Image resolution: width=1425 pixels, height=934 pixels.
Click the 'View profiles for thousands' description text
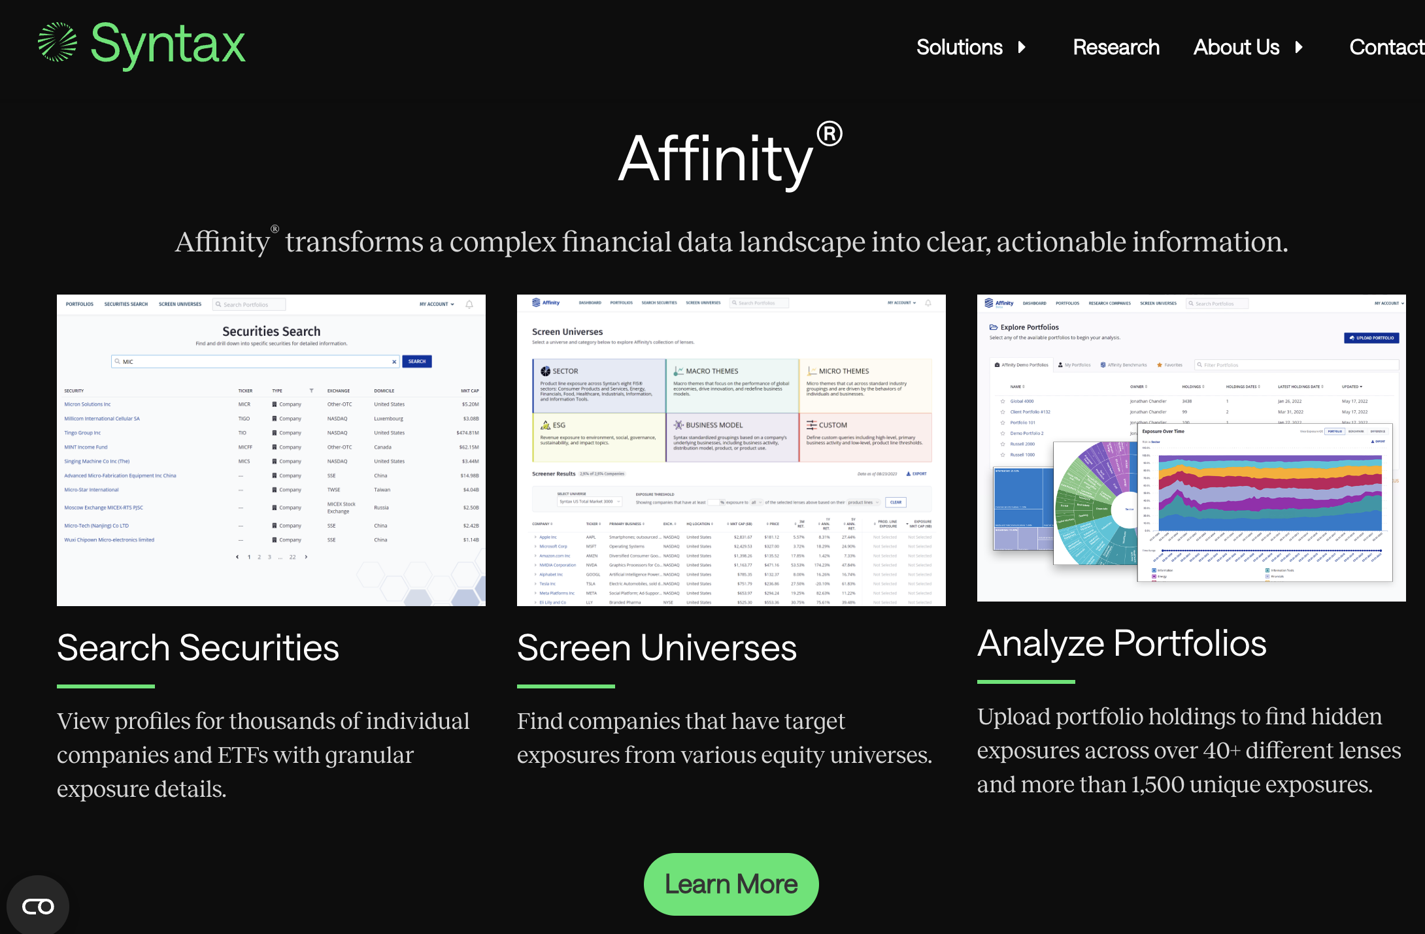click(x=263, y=755)
